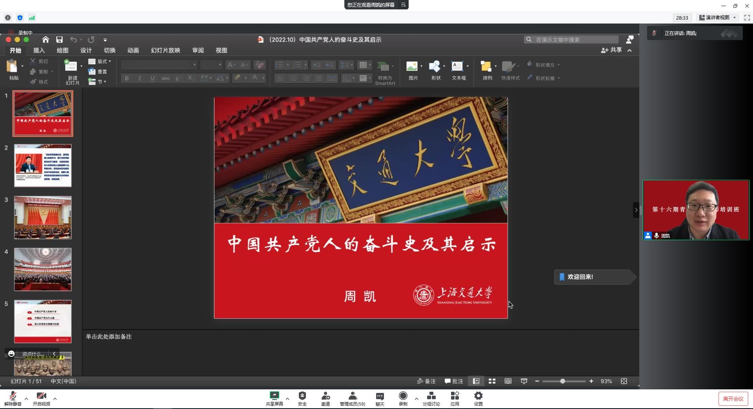Open the 审阅 review tab
The width and height of the screenshot is (753, 409).
click(x=198, y=50)
